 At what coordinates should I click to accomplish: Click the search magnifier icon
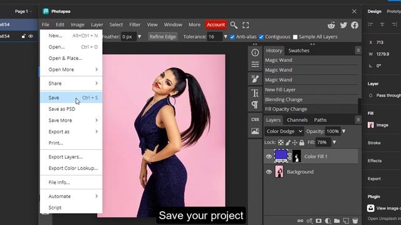click(234, 25)
